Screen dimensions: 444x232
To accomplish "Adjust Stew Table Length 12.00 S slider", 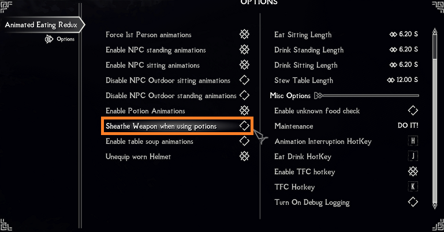I will tap(402, 80).
